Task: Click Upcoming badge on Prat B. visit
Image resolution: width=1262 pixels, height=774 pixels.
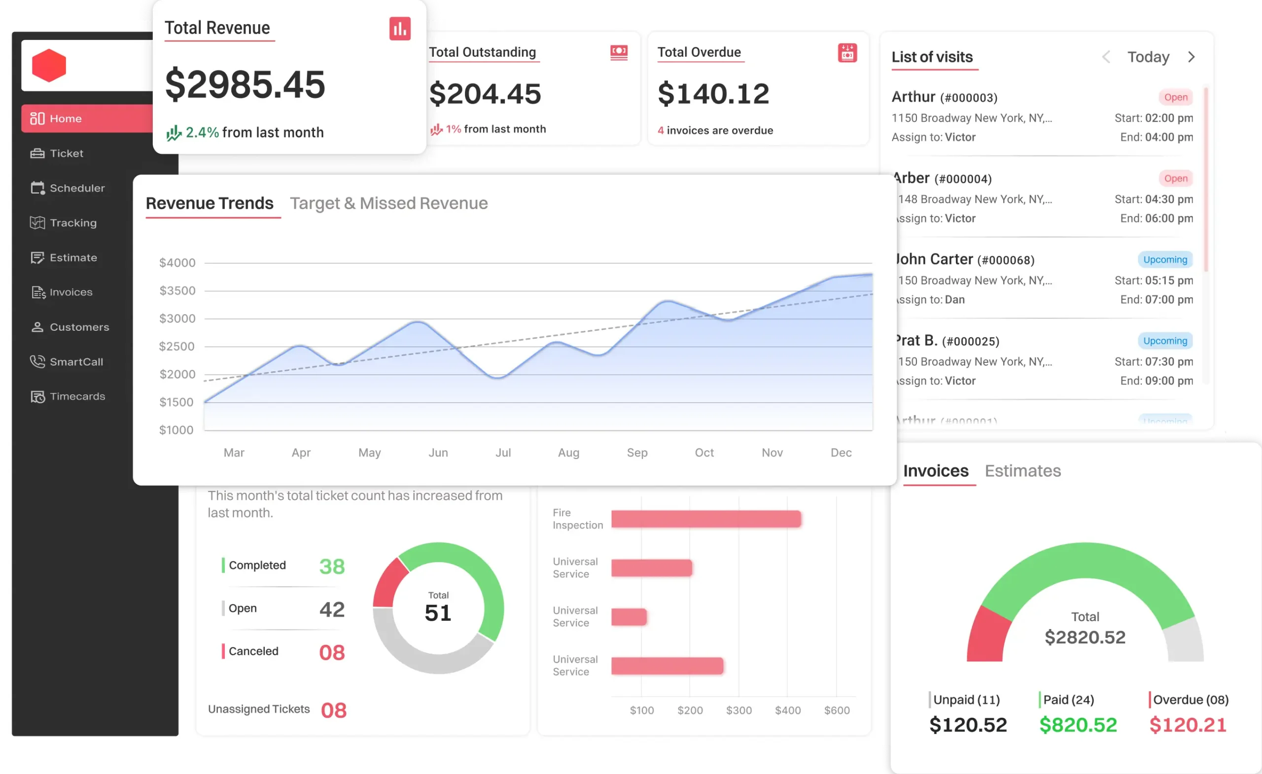Action: (x=1165, y=341)
